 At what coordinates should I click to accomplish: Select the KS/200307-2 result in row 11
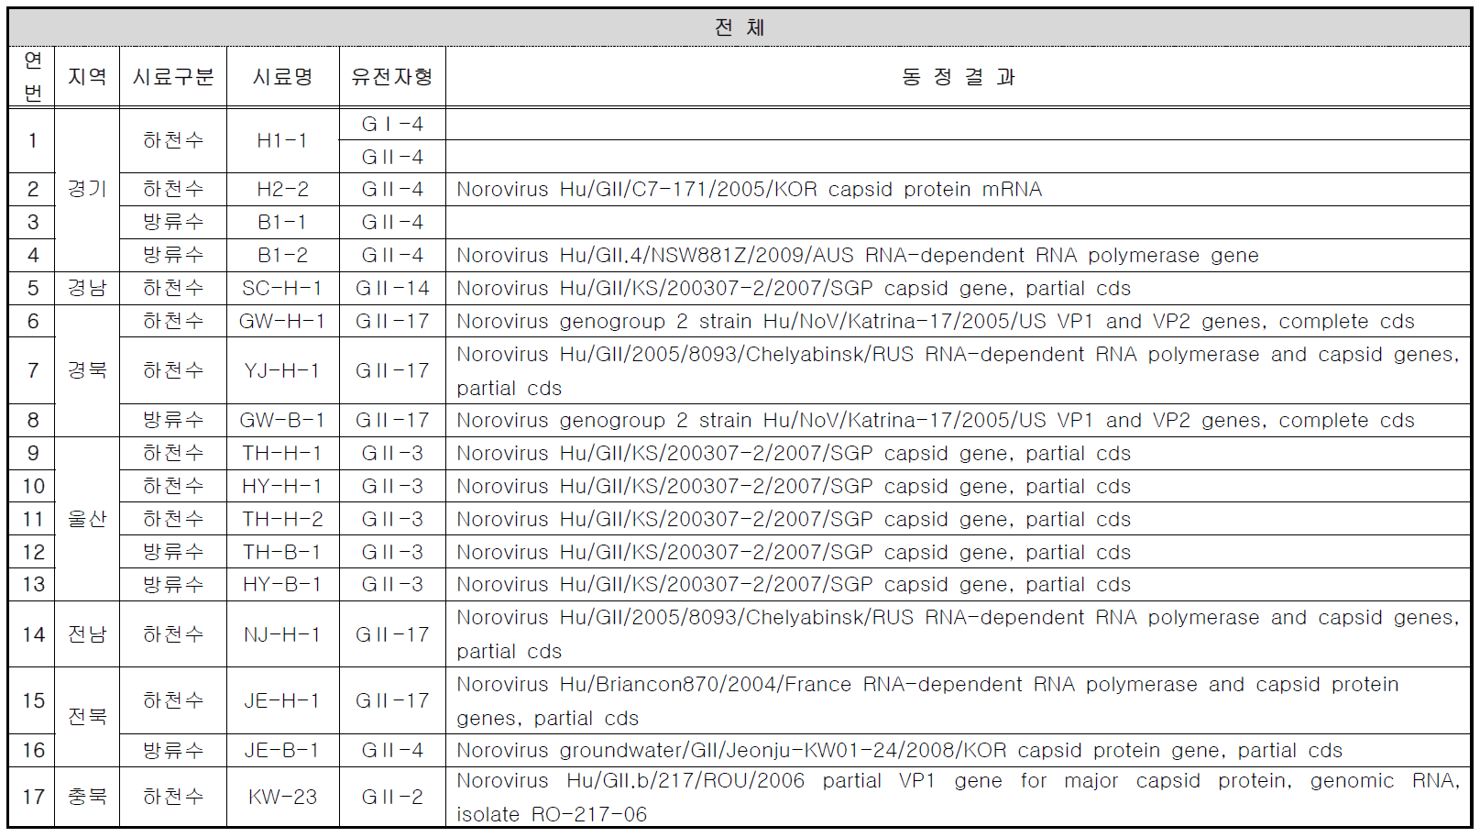click(794, 519)
